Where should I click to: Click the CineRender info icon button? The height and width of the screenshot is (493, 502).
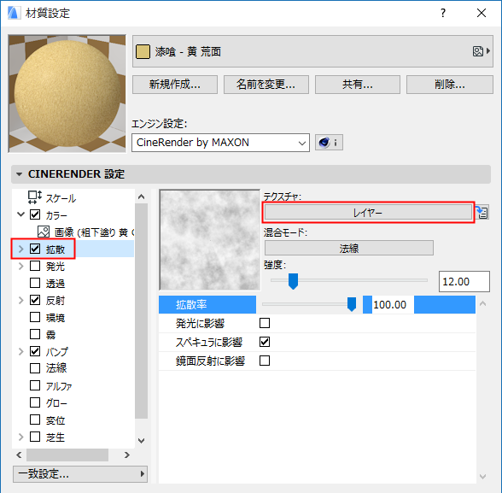click(x=329, y=142)
